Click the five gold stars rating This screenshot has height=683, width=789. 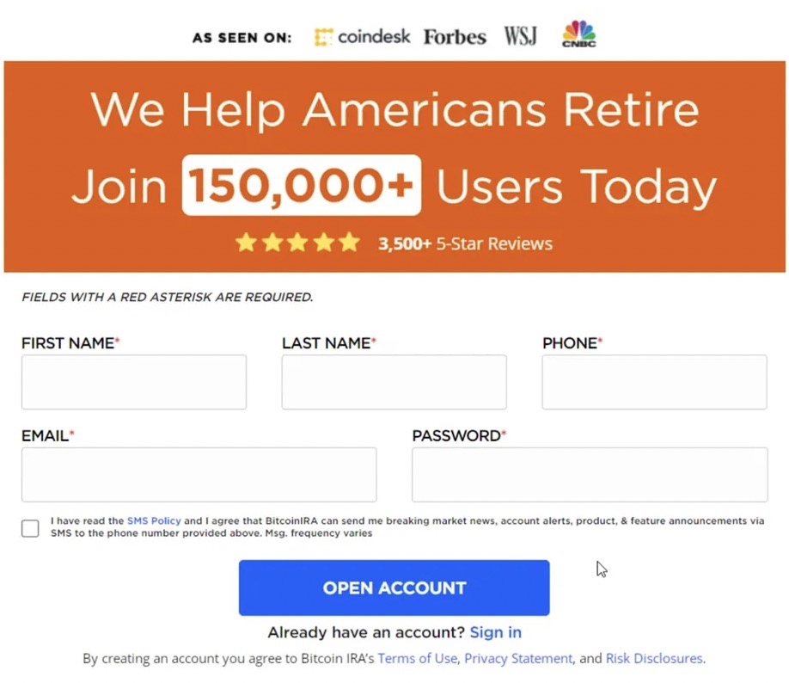tap(297, 243)
